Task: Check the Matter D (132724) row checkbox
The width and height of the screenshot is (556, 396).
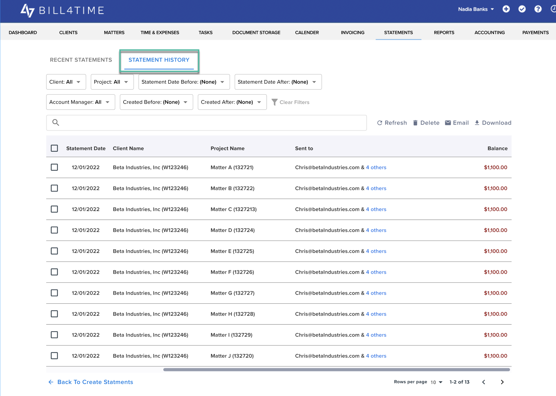Action: click(x=54, y=230)
